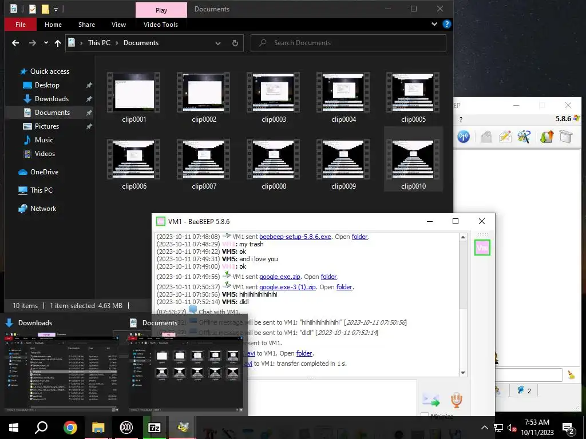Open the View ribbon tab
The image size is (586, 439).
(x=119, y=25)
